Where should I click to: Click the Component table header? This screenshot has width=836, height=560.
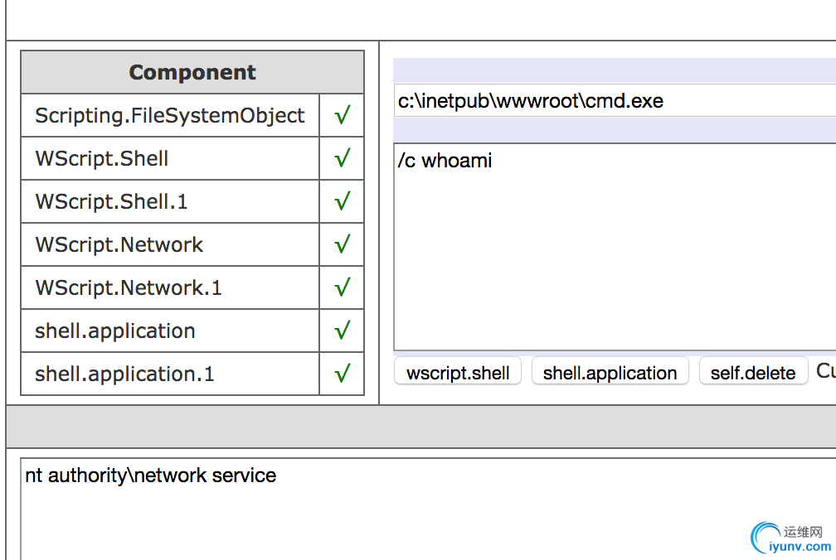coord(192,72)
